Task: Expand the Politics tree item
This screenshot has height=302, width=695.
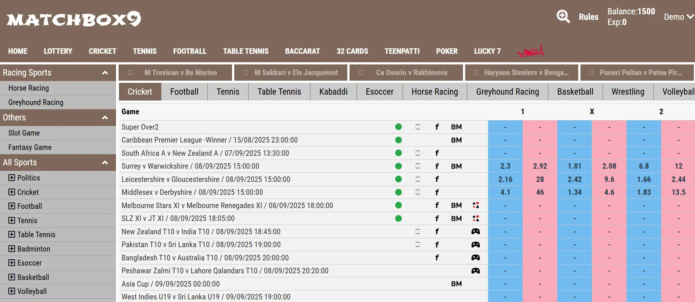Action: pyautogui.click(x=12, y=178)
